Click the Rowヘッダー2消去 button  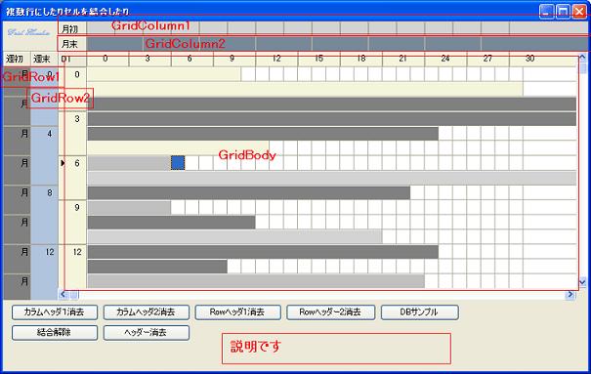click(330, 312)
